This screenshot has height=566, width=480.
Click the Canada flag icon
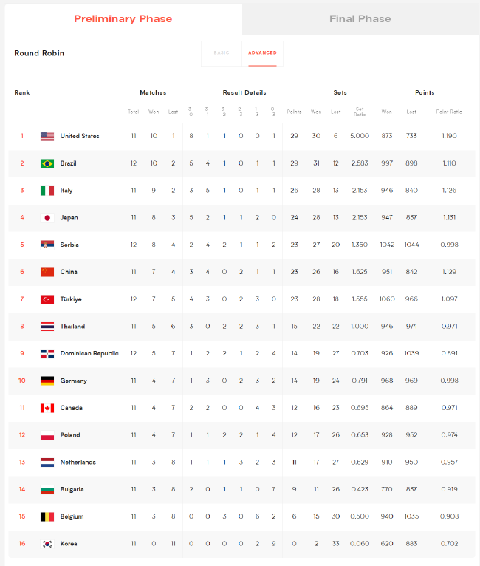(x=47, y=408)
